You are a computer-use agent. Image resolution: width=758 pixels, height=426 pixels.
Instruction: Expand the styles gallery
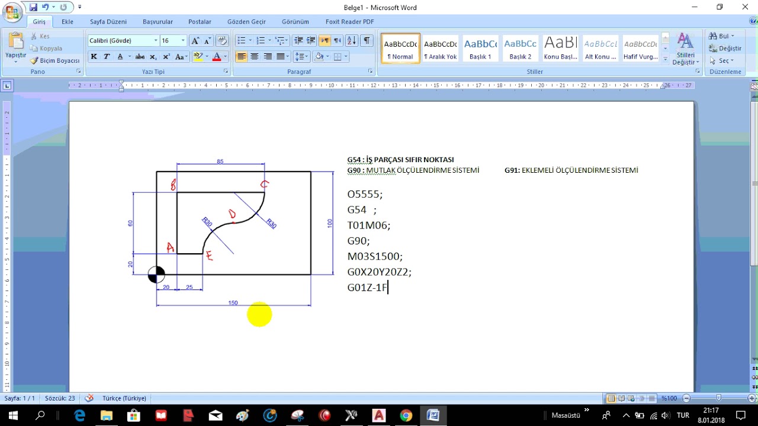coord(666,59)
